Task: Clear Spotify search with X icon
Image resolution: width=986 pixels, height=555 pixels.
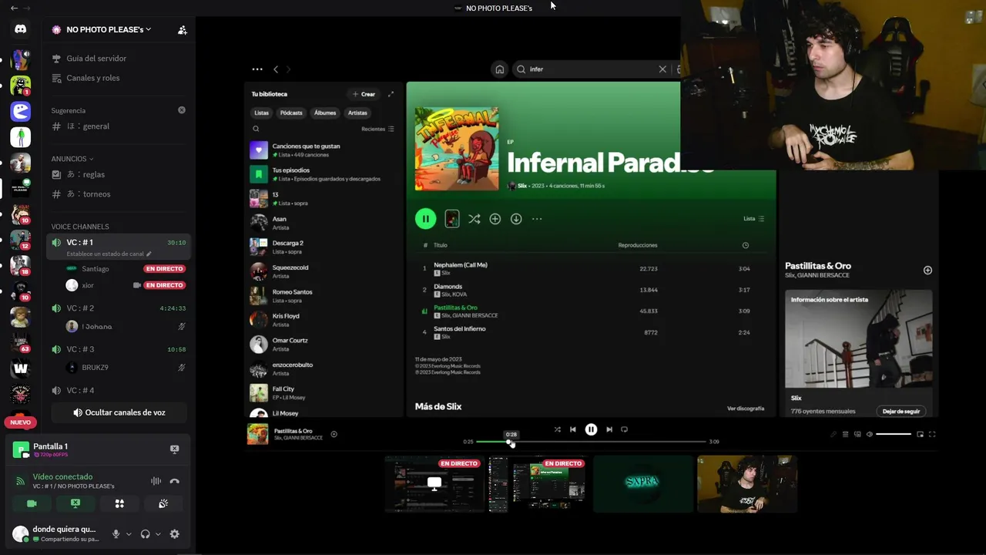Action: point(662,69)
